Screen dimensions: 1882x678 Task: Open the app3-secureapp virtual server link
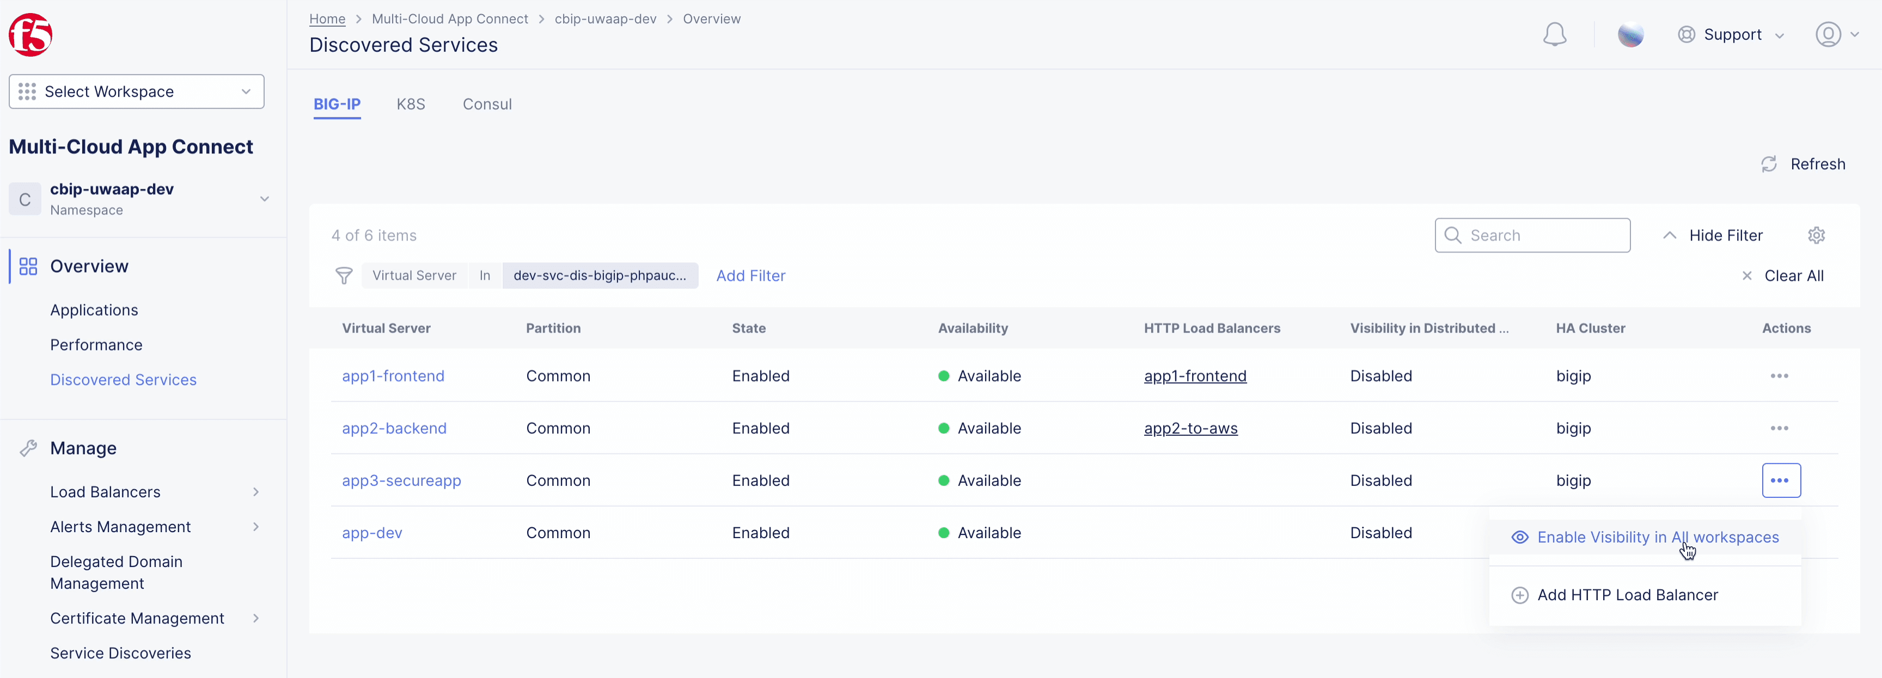point(402,480)
